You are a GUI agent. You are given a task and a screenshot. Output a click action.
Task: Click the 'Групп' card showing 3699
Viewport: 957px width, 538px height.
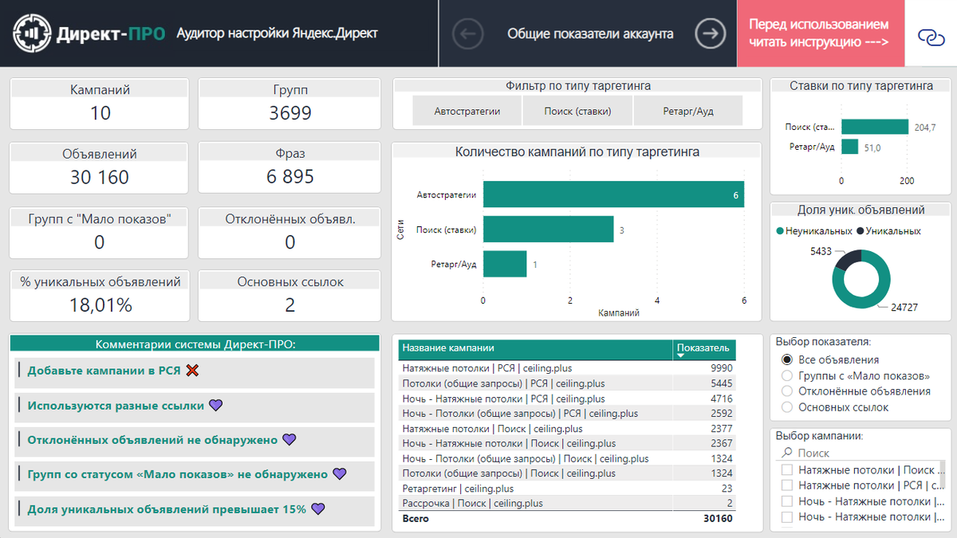289,104
